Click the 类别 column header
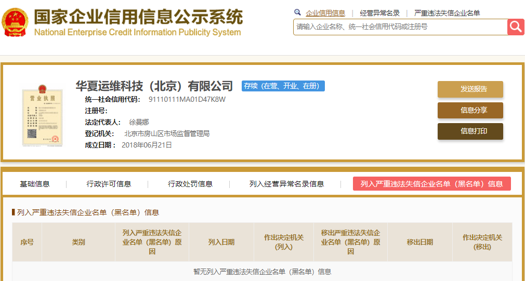Screen dimensions: 525x281 (x=78, y=242)
